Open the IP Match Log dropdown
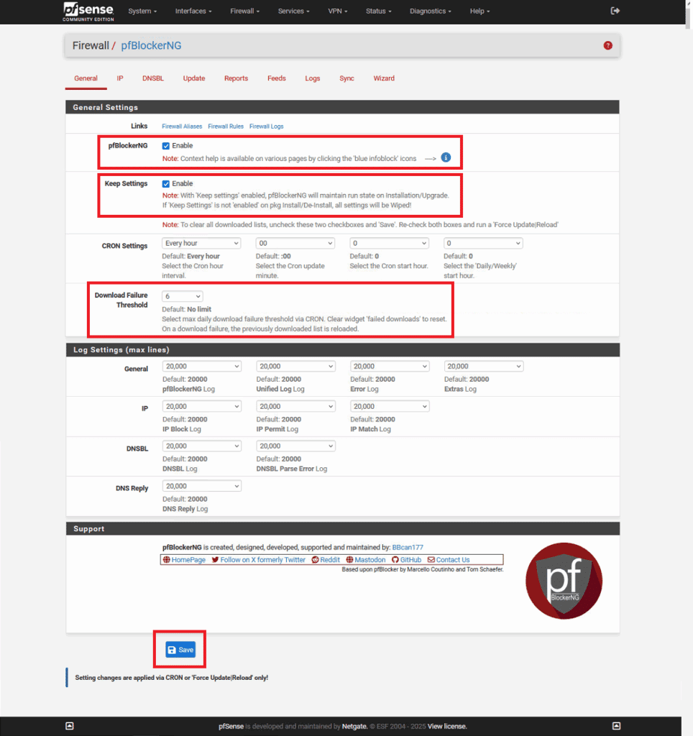Image resolution: width=693 pixels, height=736 pixels. (x=390, y=407)
